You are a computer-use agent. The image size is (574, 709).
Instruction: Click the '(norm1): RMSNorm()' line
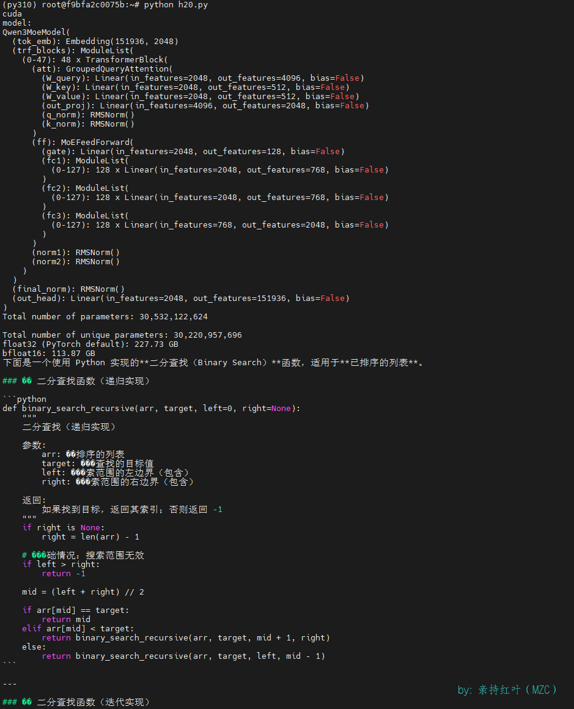click(76, 253)
